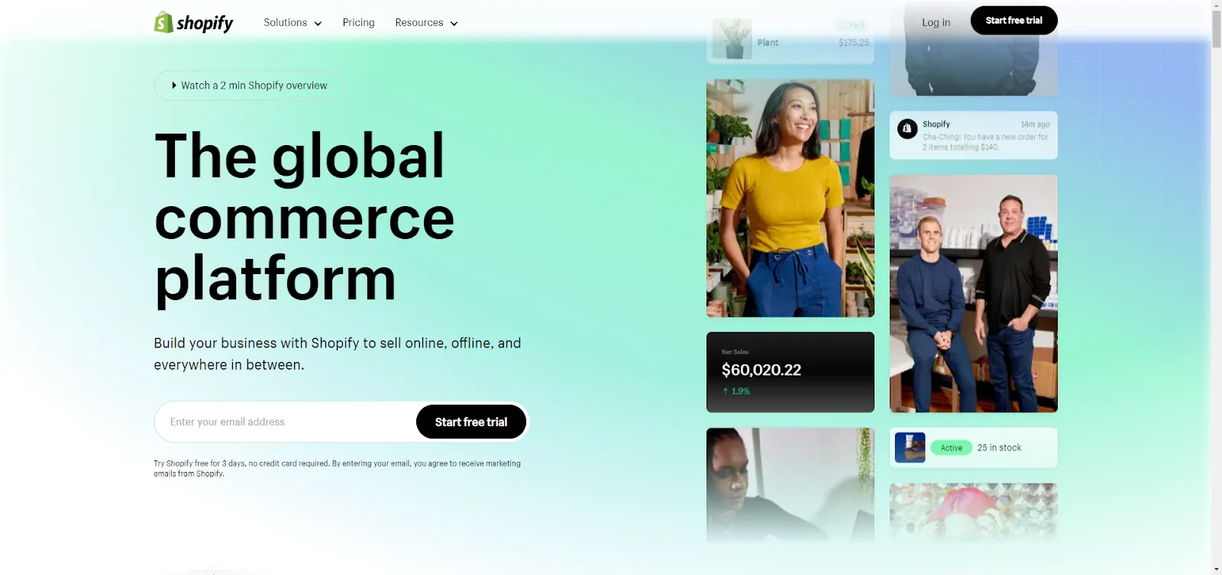1222x575 pixels.
Task: Click the scrollbar down arrow
Action: [x=1216, y=569]
